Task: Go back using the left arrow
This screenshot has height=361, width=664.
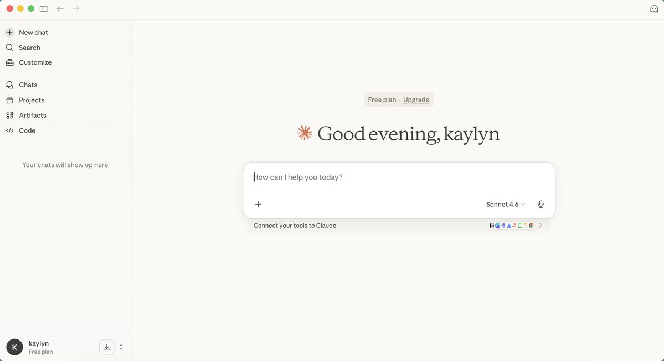Action: 60,9
